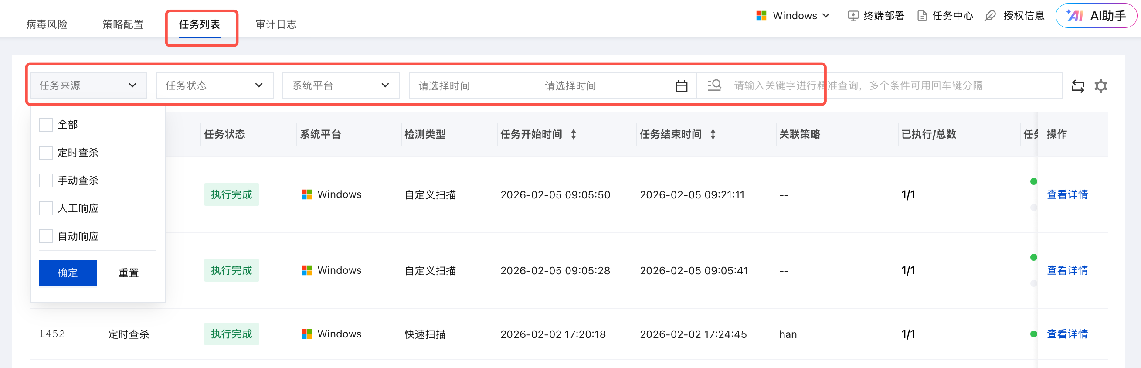Check the 定时查杀 checkbox
The width and height of the screenshot is (1141, 368).
pos(46,153)
